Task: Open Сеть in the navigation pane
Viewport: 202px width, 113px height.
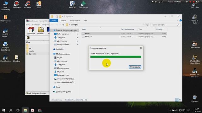Action: pos(58,87)
